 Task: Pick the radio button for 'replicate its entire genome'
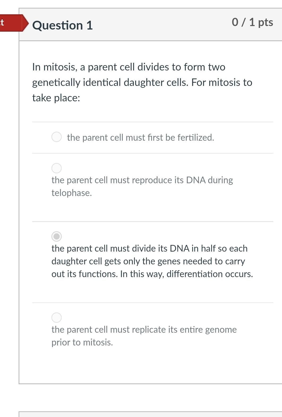coord(57,317)
